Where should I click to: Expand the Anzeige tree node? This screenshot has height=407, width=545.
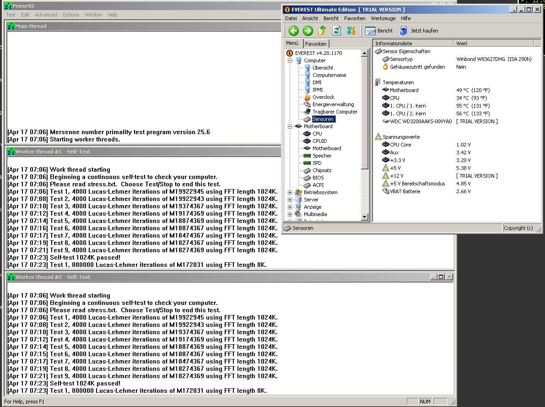(x=290, y=207)
